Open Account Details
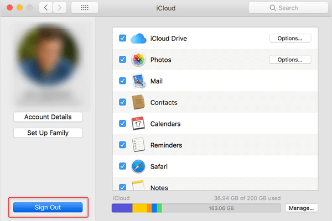332x221 pixels. click(48, 117)
